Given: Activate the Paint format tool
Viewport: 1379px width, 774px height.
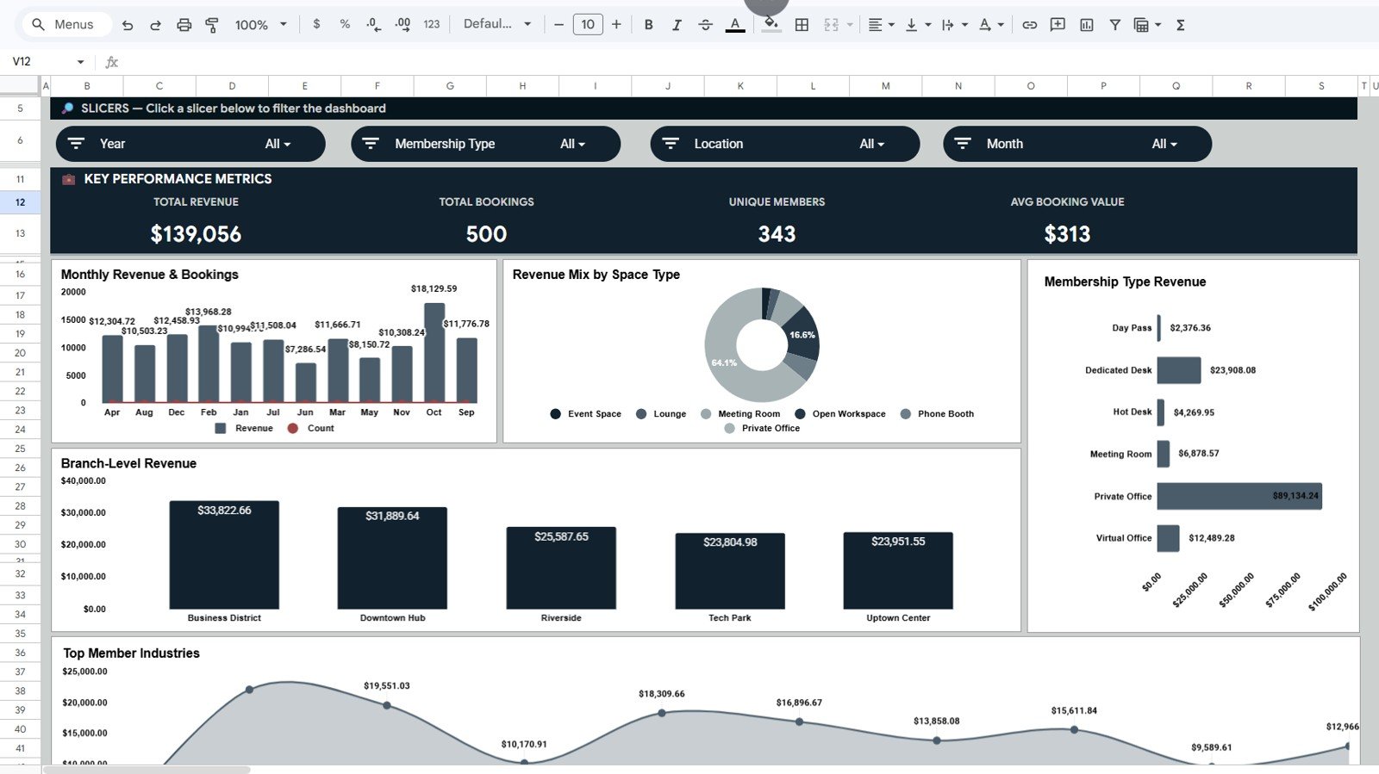Looking at the screenshot, I should pyautogui.click(x=212, y=25).
